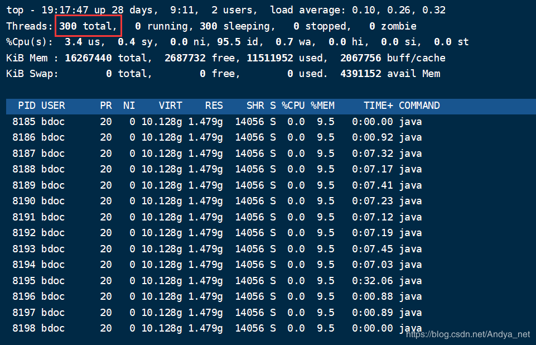Click TIME+ value 0:07.12
The width and height of the screenshot is (536, 345).
[373, 217]
